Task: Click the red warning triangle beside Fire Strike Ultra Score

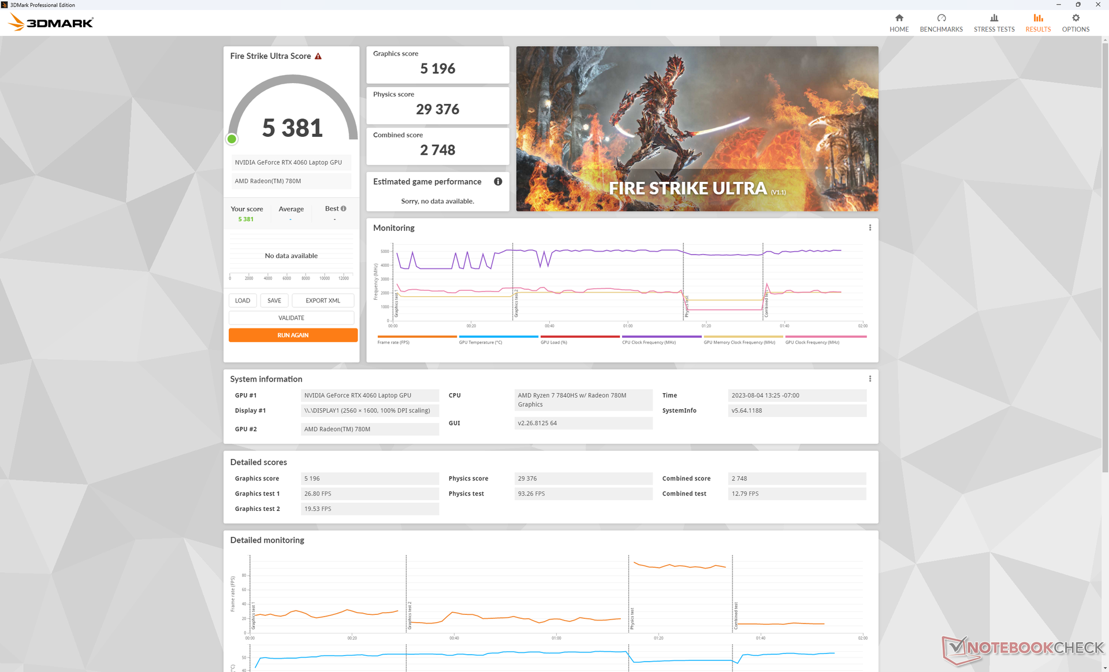Action: 318,56
